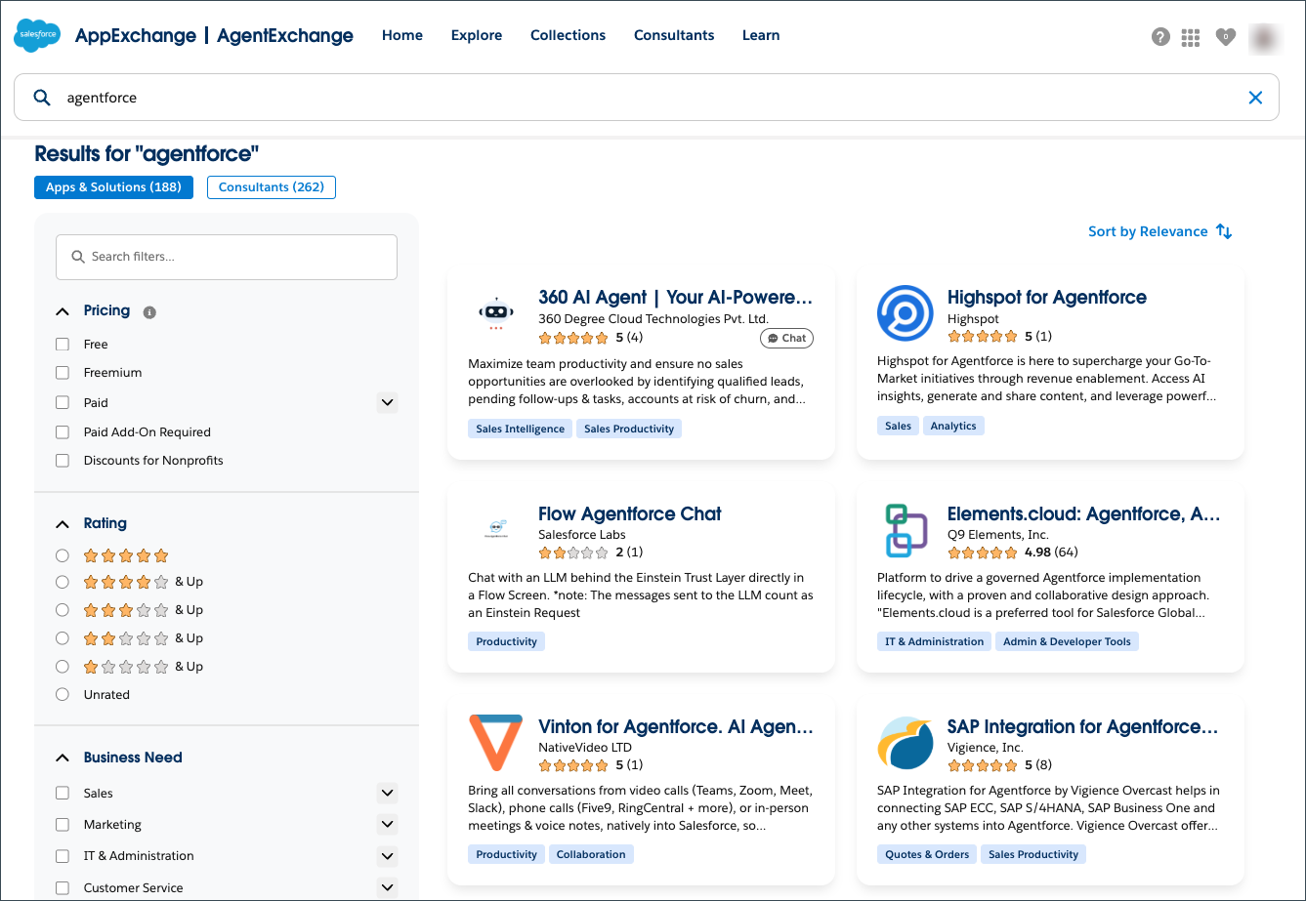Check the Free pricing checkbox
The image size is (1306, 901).
[63, 345]
